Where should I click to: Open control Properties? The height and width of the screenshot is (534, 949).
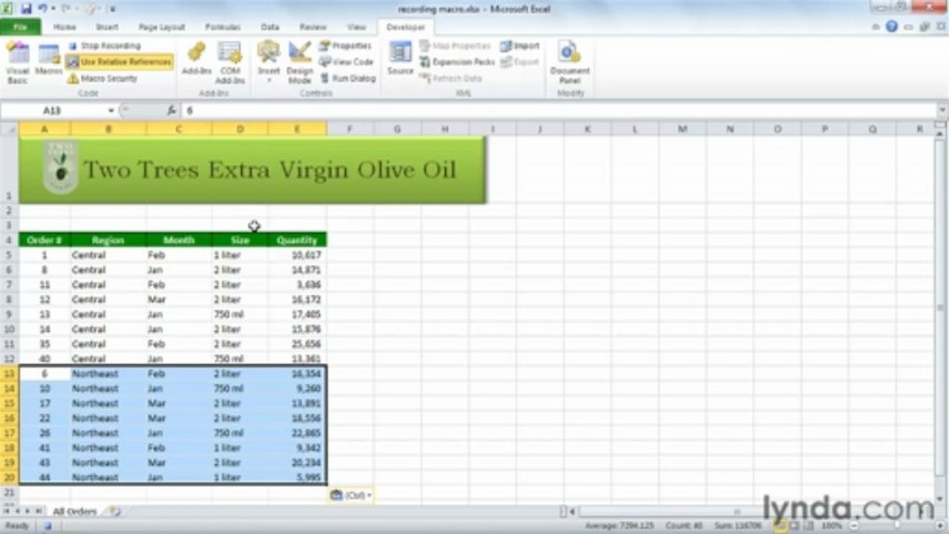coord(345,46)
